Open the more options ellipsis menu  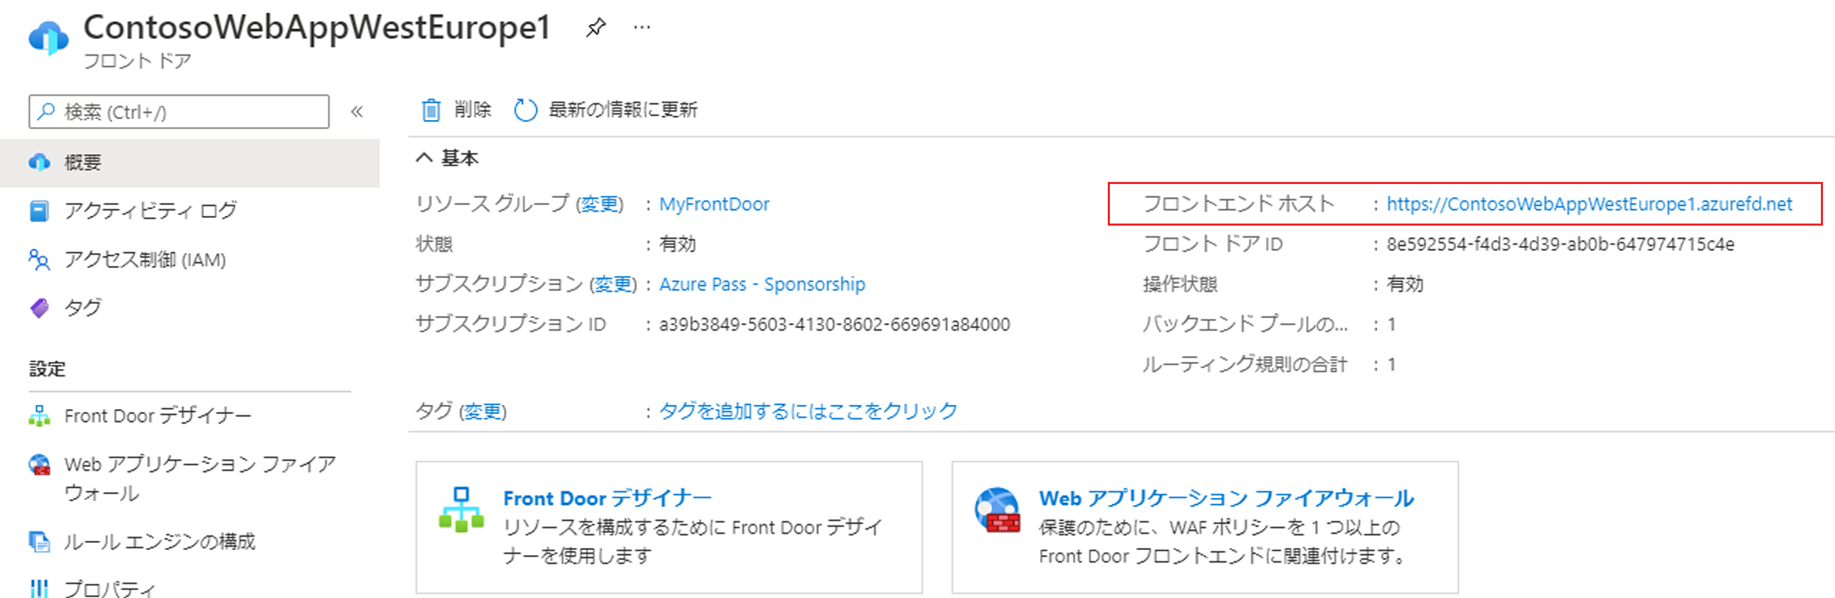[642, 28]
